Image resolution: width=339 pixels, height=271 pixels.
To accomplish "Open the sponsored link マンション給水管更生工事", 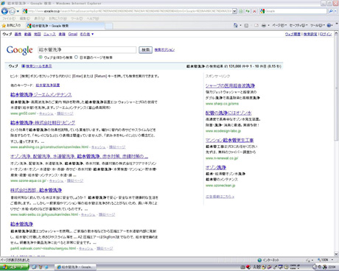I will (229, 140).
